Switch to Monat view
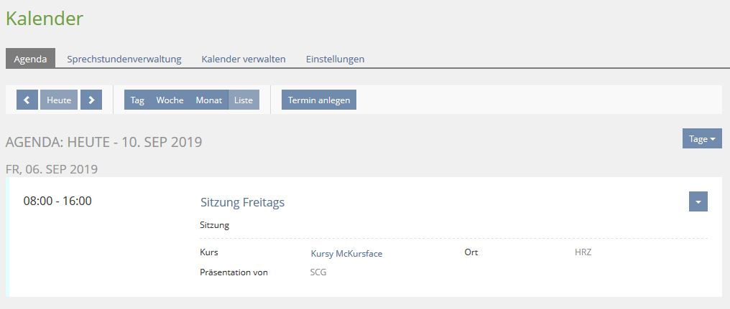Image resolution: width=730 pixels, height=309 pixels. (208, 100)
